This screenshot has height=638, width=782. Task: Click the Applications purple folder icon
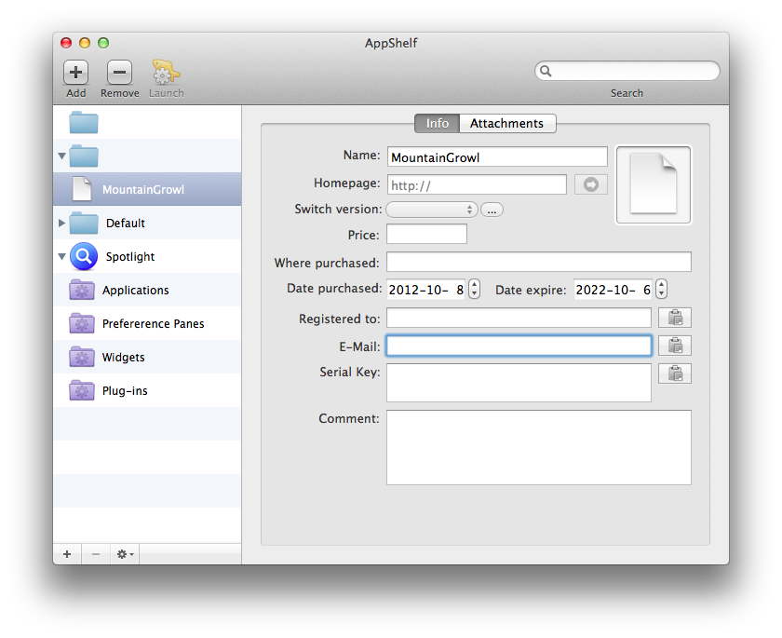[82, 290]
